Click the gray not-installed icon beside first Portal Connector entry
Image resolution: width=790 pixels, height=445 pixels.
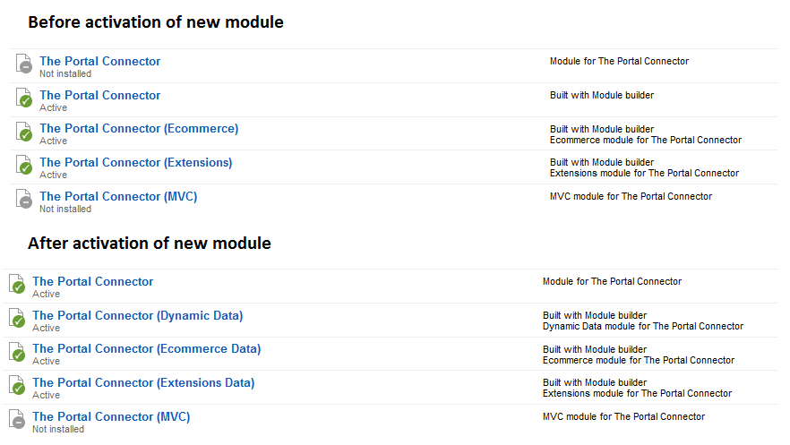23,64
